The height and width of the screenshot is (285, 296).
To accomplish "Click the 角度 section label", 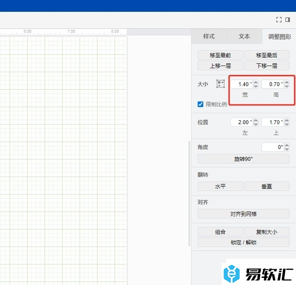I will (203, 147).
